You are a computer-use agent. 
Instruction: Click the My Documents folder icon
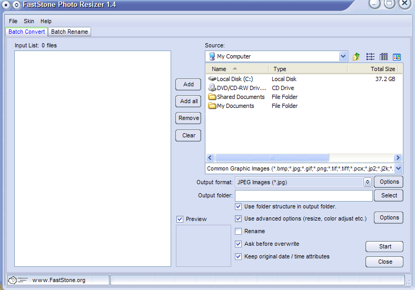coord(212,106)
